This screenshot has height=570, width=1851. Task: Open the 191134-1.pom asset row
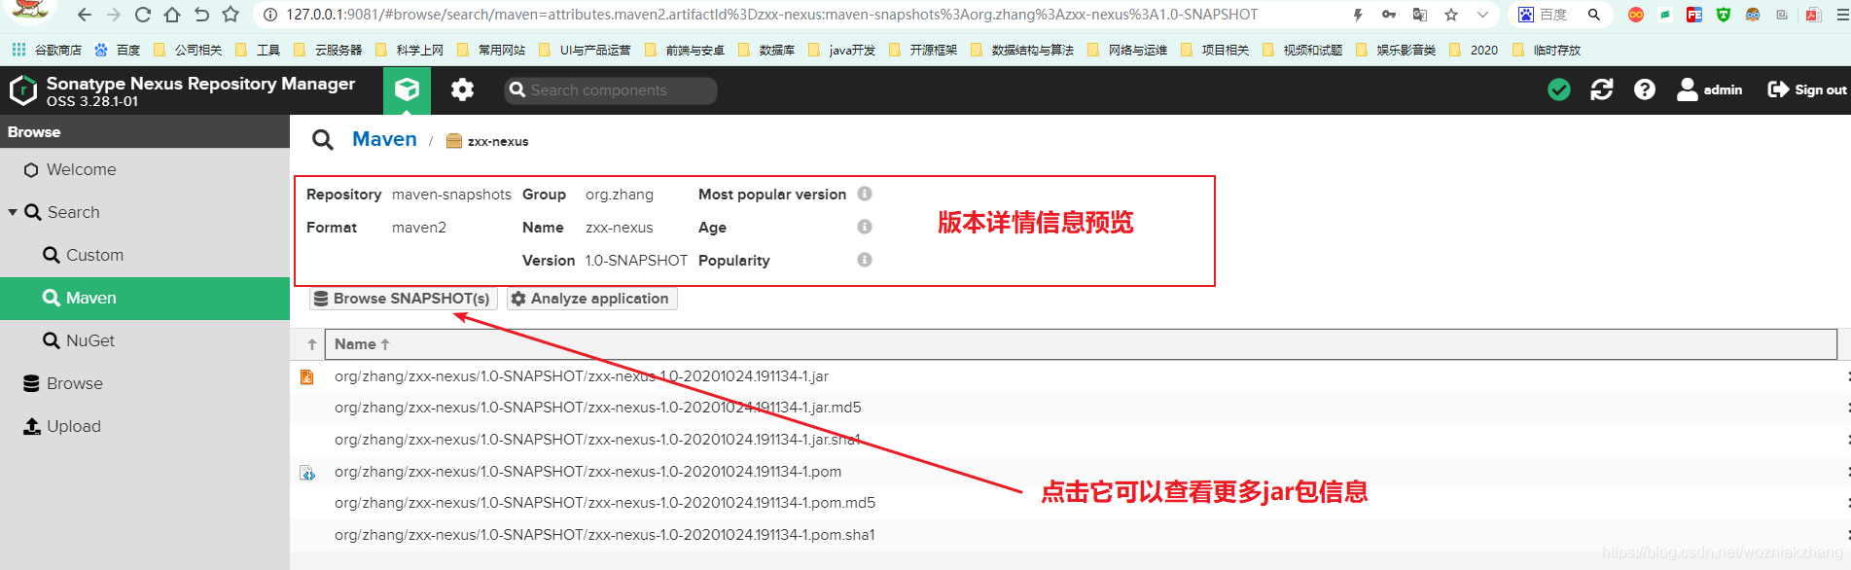(x=1070, y=472)
